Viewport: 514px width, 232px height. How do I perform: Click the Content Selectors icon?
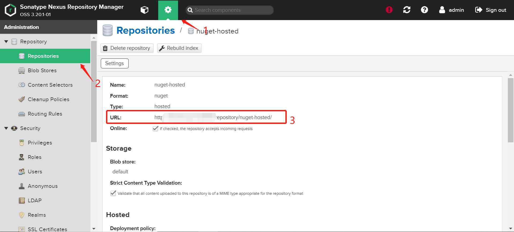pos(22,85)
